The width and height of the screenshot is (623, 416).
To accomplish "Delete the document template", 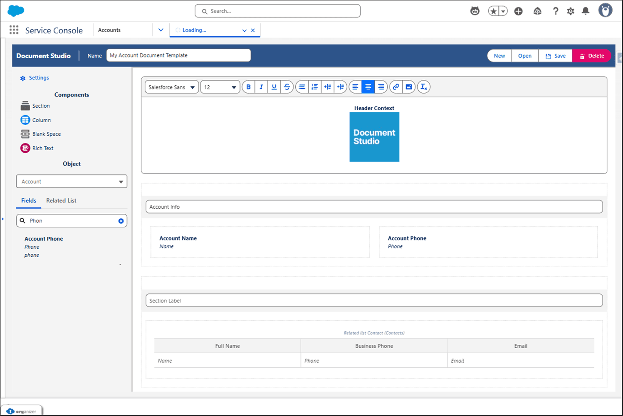I will pyautogui.click(x=592, y=56).
